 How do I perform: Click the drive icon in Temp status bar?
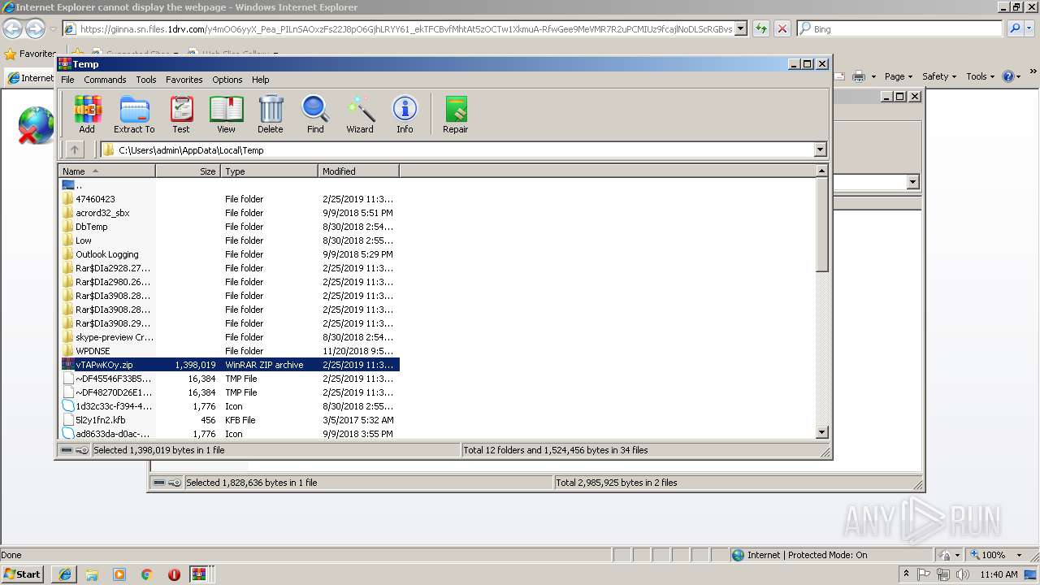point(67,450)
